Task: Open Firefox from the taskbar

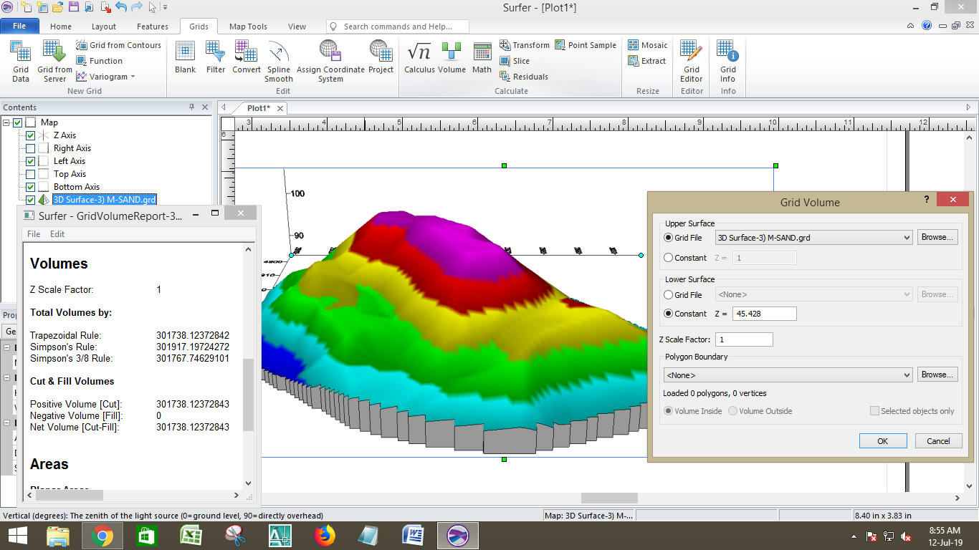Action: coord(325,536)
